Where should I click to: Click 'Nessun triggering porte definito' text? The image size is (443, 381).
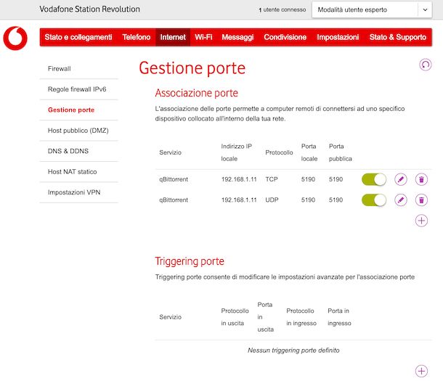293,351
